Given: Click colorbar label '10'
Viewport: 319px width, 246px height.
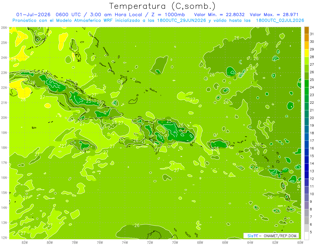Looking at the screenshot, I should coord(312,194).
